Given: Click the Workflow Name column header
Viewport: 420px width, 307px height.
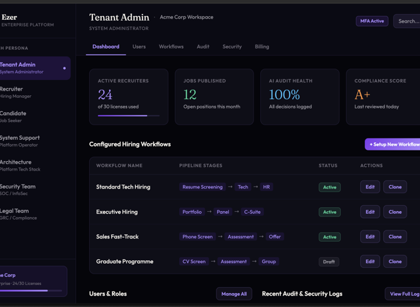Looking at the screenshot, I should (119, 166).
